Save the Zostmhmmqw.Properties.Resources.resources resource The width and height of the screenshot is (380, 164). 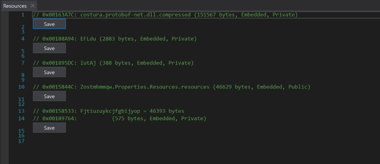[49, 96]
